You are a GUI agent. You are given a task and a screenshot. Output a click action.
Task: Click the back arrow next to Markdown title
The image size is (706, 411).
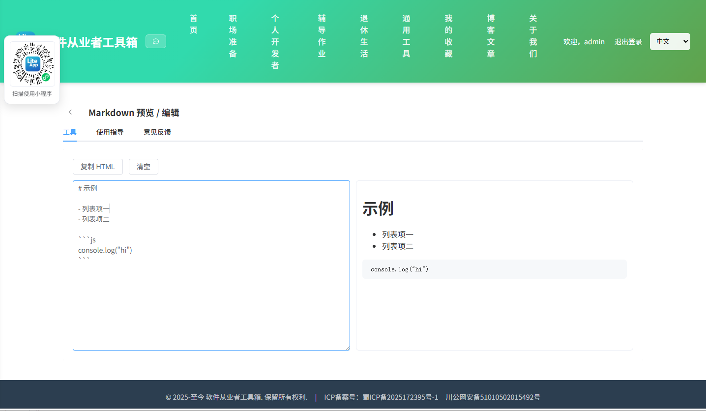point(70,112)
